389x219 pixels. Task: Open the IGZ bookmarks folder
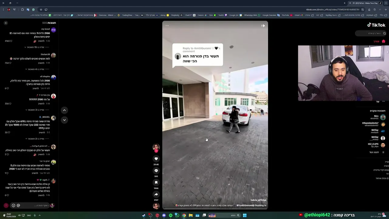pyautogui.click(x=320, y=15)
